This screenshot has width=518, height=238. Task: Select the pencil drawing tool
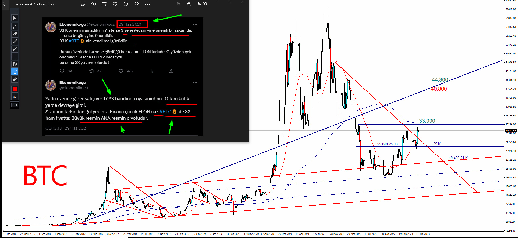pos(15,26)
